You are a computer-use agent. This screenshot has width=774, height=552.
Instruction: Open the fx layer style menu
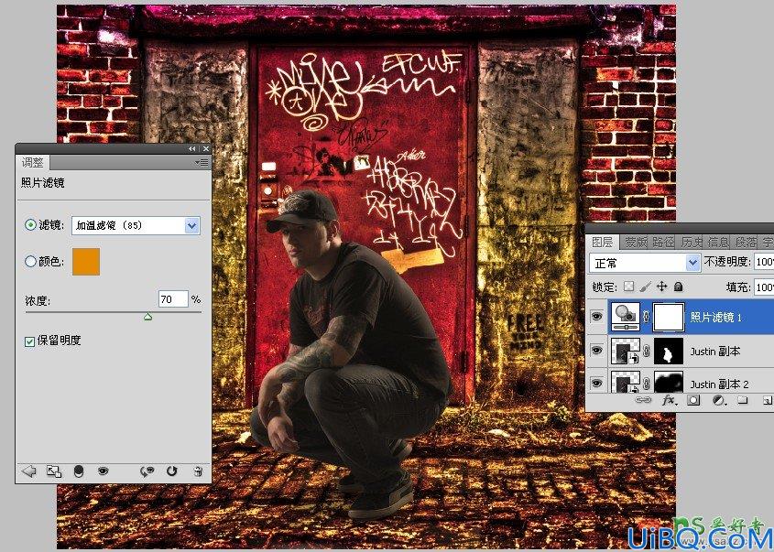pos(669,400)
